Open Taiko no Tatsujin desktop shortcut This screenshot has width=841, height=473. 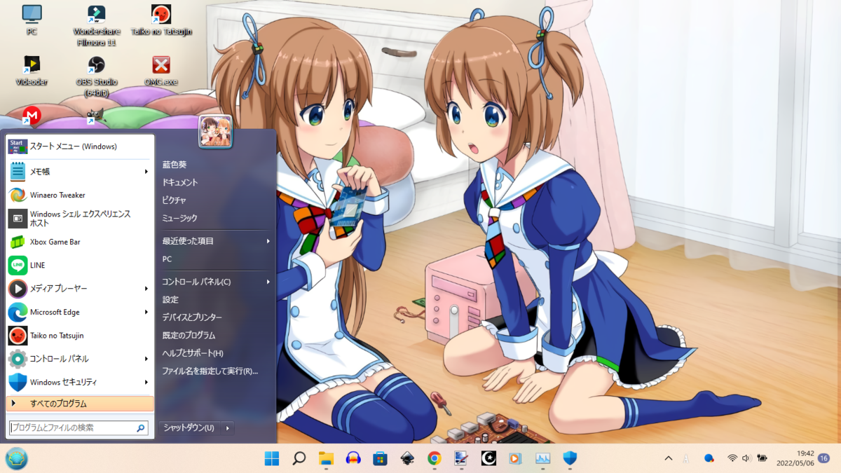point(161,20)
